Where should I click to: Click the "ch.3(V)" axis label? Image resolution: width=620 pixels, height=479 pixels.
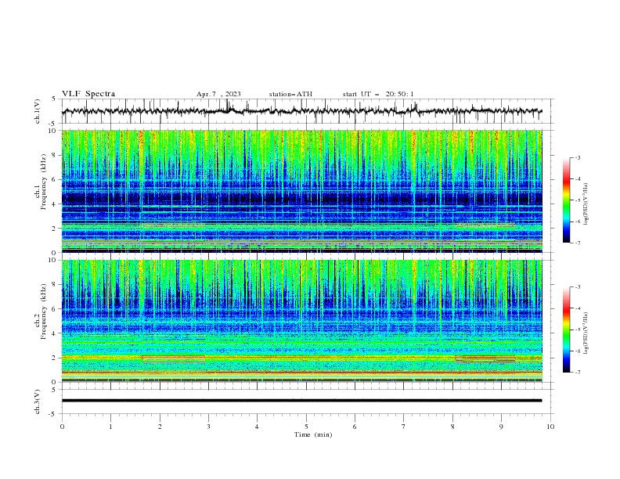point(37,402)
